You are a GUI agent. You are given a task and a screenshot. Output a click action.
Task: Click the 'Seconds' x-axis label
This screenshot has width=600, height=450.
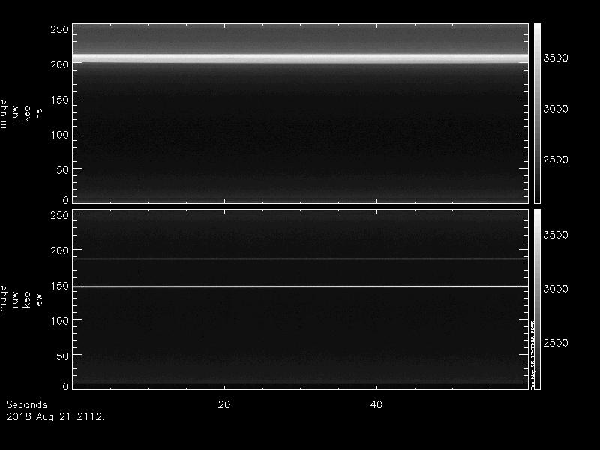pos(26,405)
